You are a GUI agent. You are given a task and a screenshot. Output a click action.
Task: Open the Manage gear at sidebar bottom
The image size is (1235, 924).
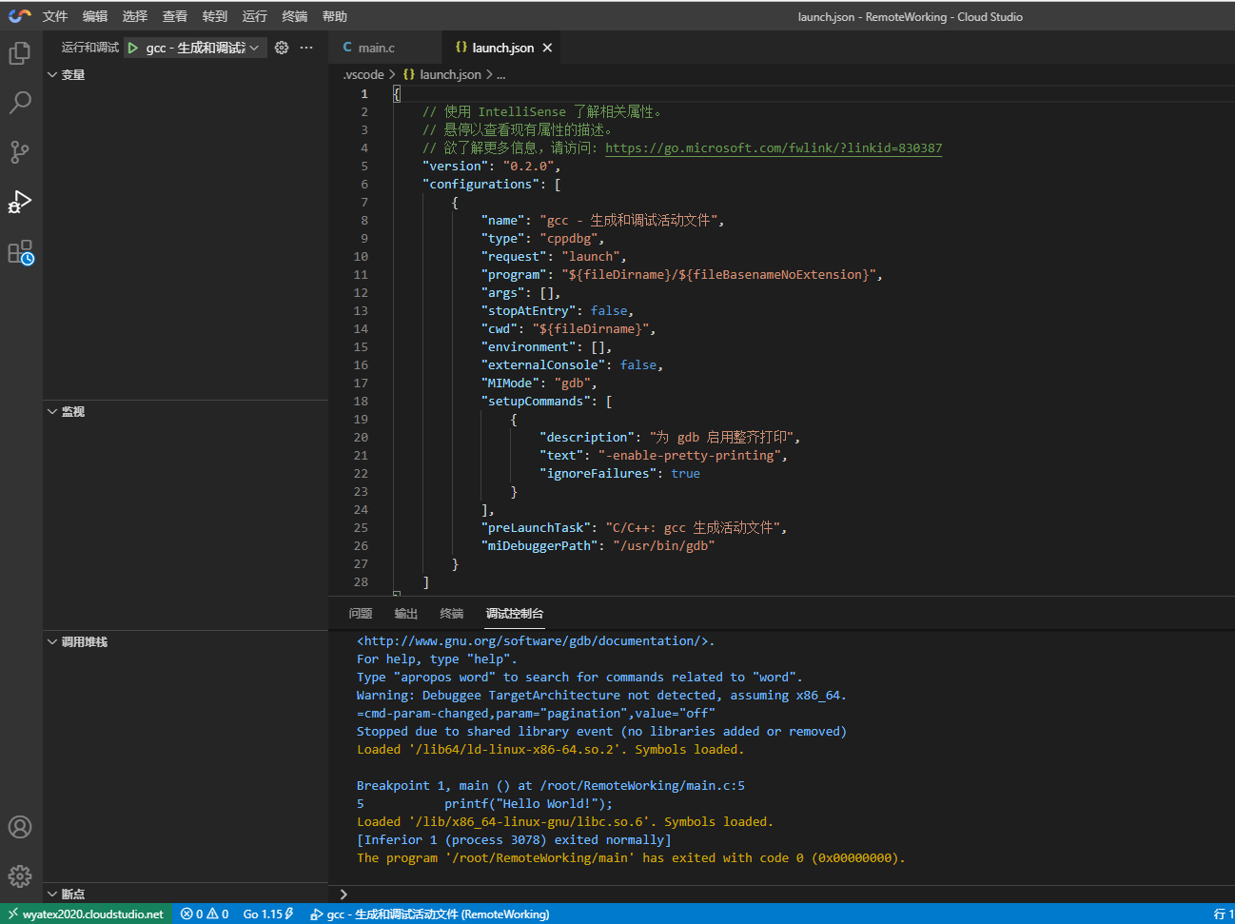[20, 875]
